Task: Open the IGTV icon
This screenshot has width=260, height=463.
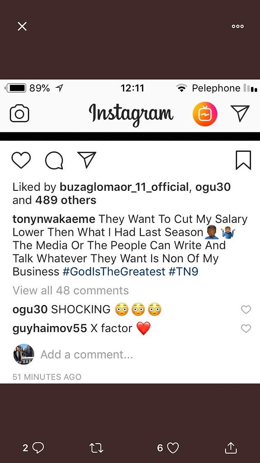Action: [205, 114]
